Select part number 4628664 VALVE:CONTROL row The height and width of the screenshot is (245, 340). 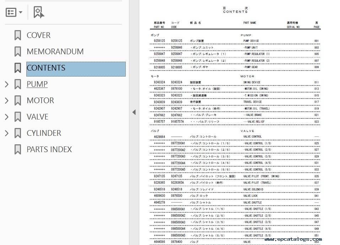pos(235,137)
